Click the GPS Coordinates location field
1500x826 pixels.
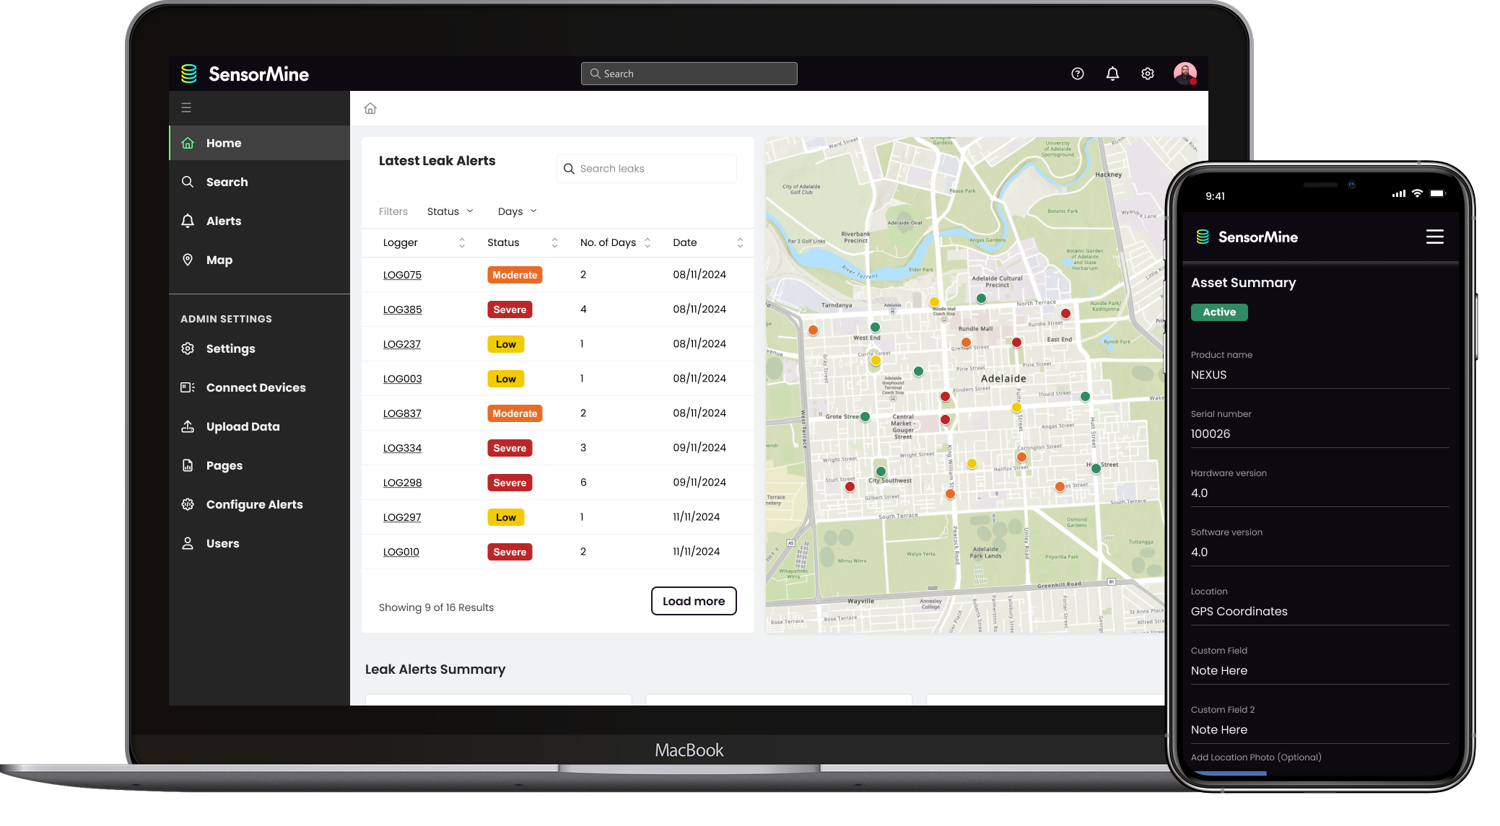coord(1320,612)
